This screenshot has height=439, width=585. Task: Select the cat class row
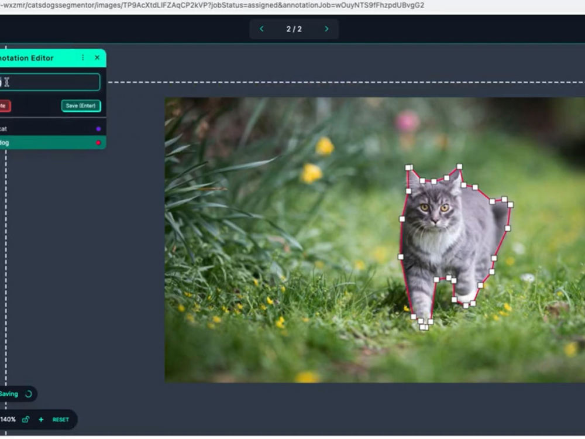click(x=53, y=129)
